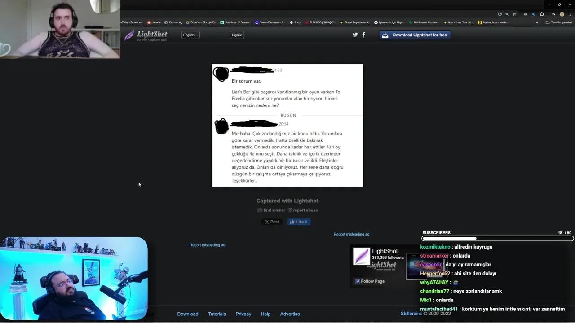Open the Help footer link

coord(265,314)
